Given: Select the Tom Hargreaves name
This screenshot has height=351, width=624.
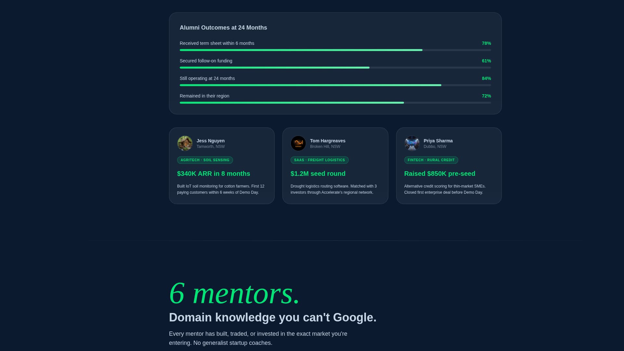Looking at the screenshot, I should [x=328, y=141].
